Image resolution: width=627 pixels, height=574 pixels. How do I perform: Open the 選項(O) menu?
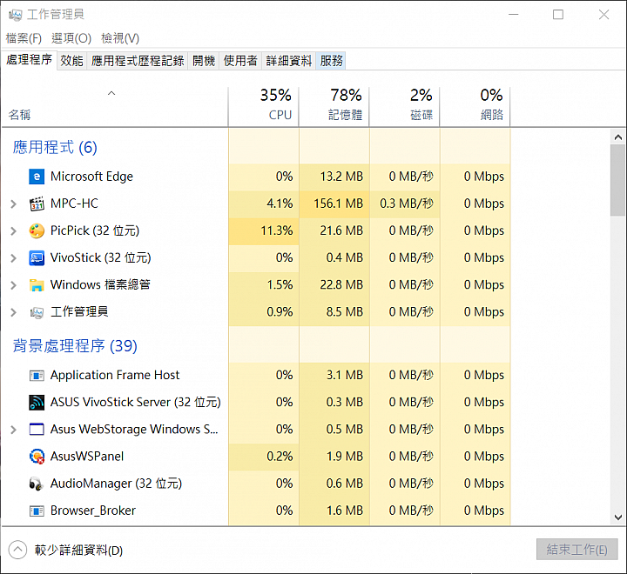click(71, 38)
